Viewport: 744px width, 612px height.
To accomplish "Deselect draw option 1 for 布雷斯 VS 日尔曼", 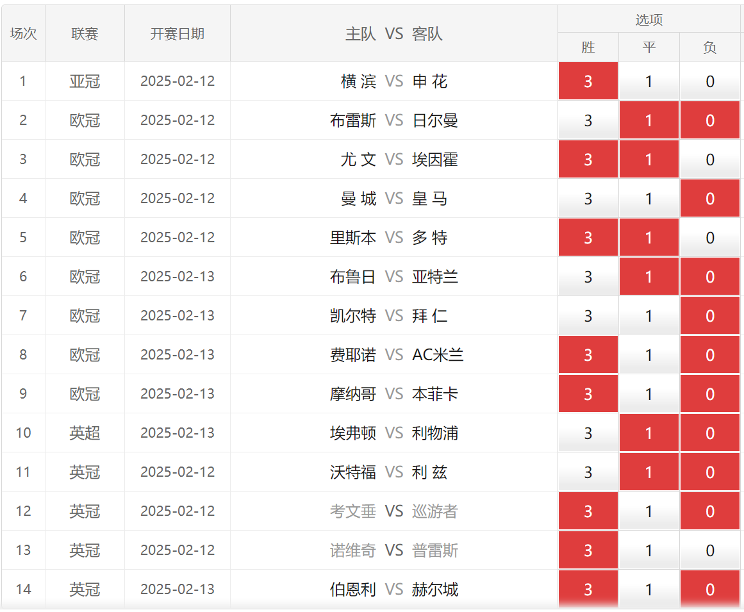I will [649, 120].
